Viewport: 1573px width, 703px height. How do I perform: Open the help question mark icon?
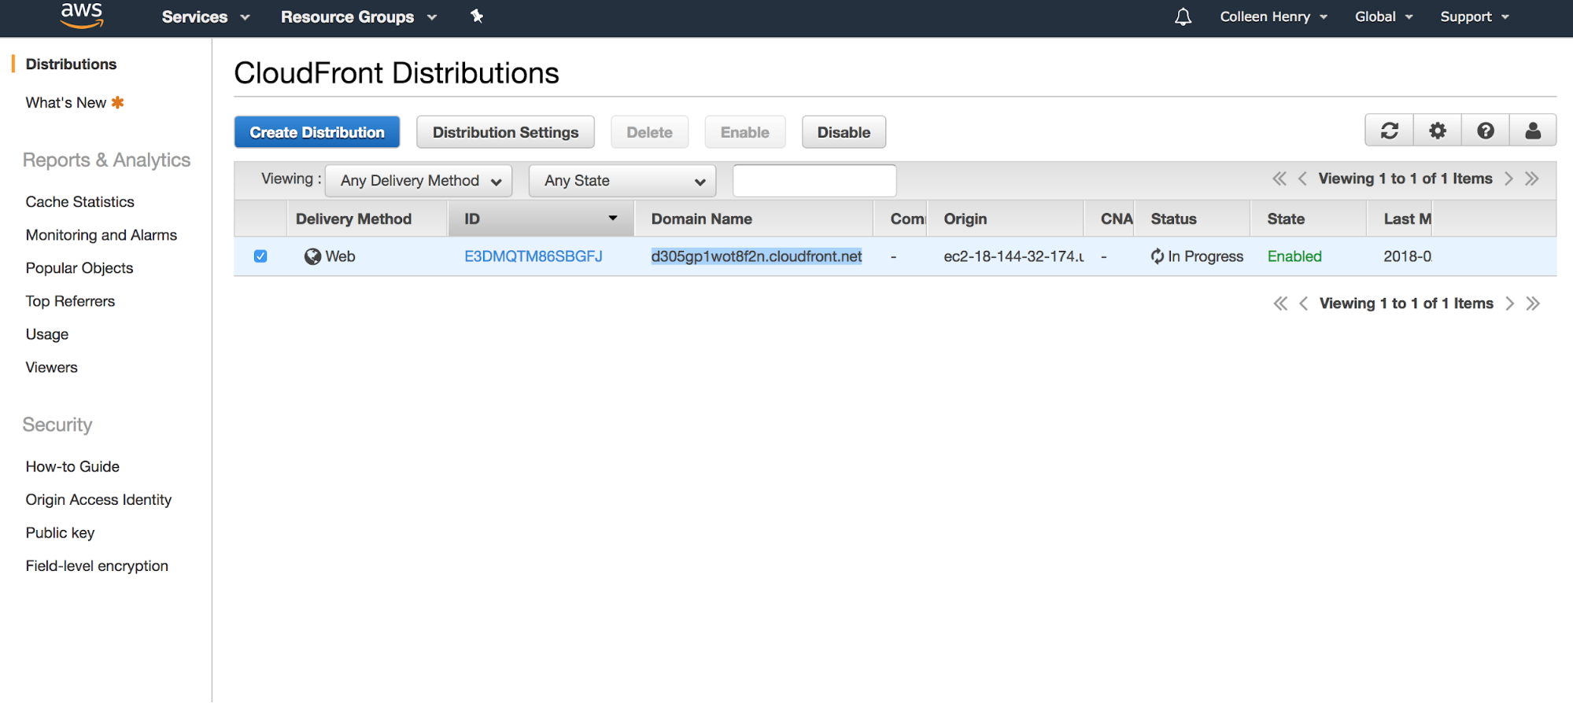click(1486, 131)
